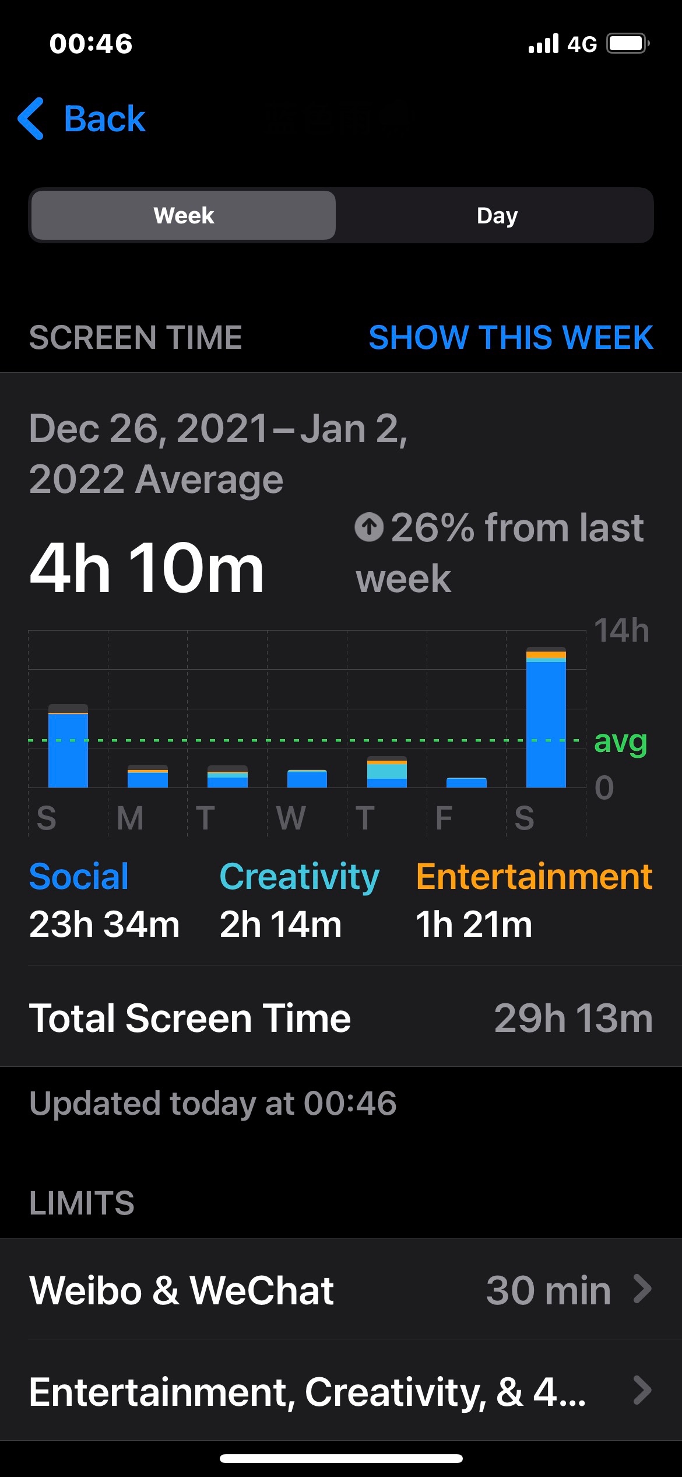Expand the Entertainment, Creativity limit chevron
The height and width of the screenshot is (1477, 682).
(x=642, y=1391)
